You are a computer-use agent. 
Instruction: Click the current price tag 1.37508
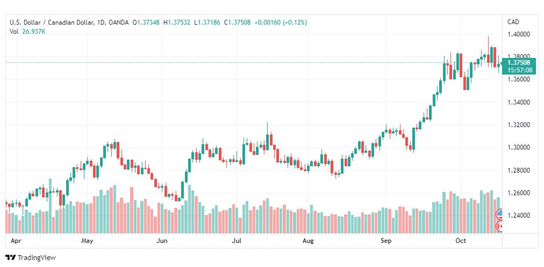518,63
